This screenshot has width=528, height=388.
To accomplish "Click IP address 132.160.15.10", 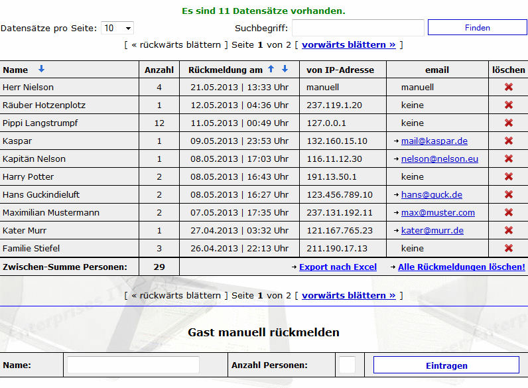I will 337,141.
